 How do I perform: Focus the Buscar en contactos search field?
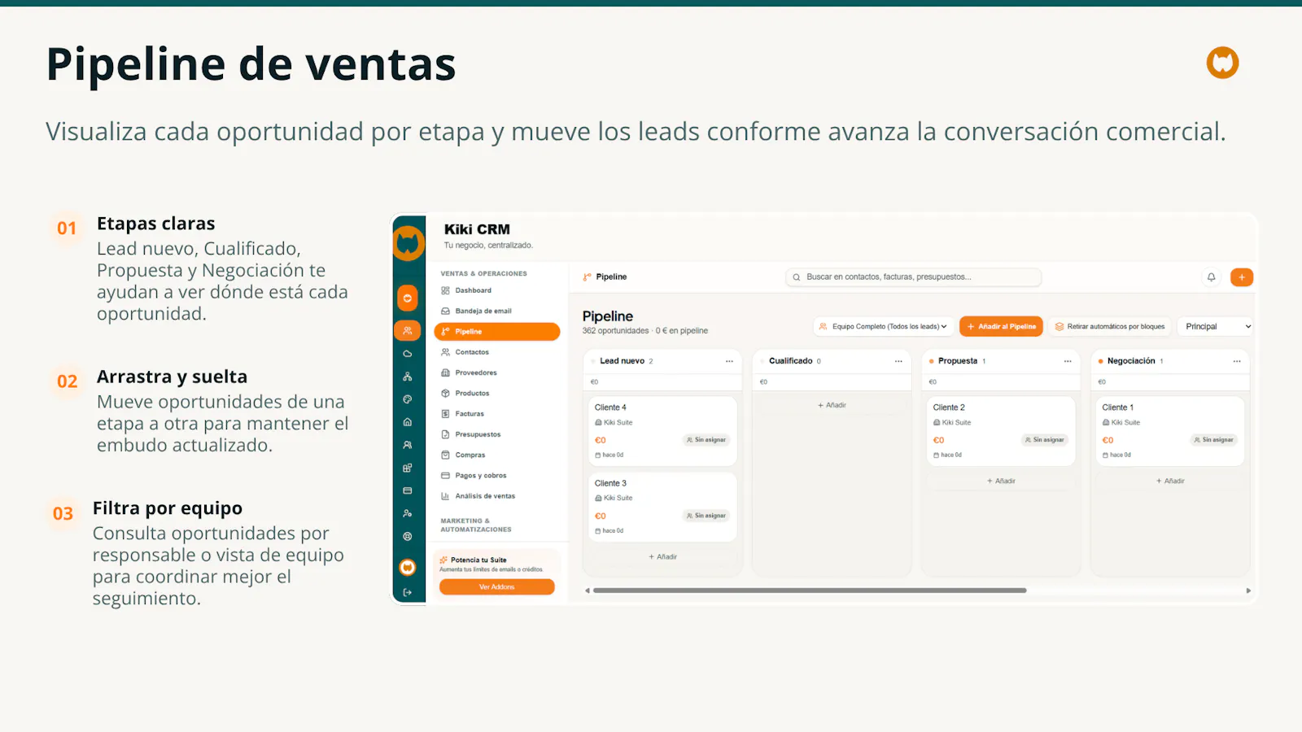[914, 277]
